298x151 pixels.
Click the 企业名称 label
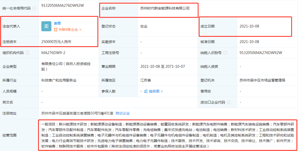point(108,8)
